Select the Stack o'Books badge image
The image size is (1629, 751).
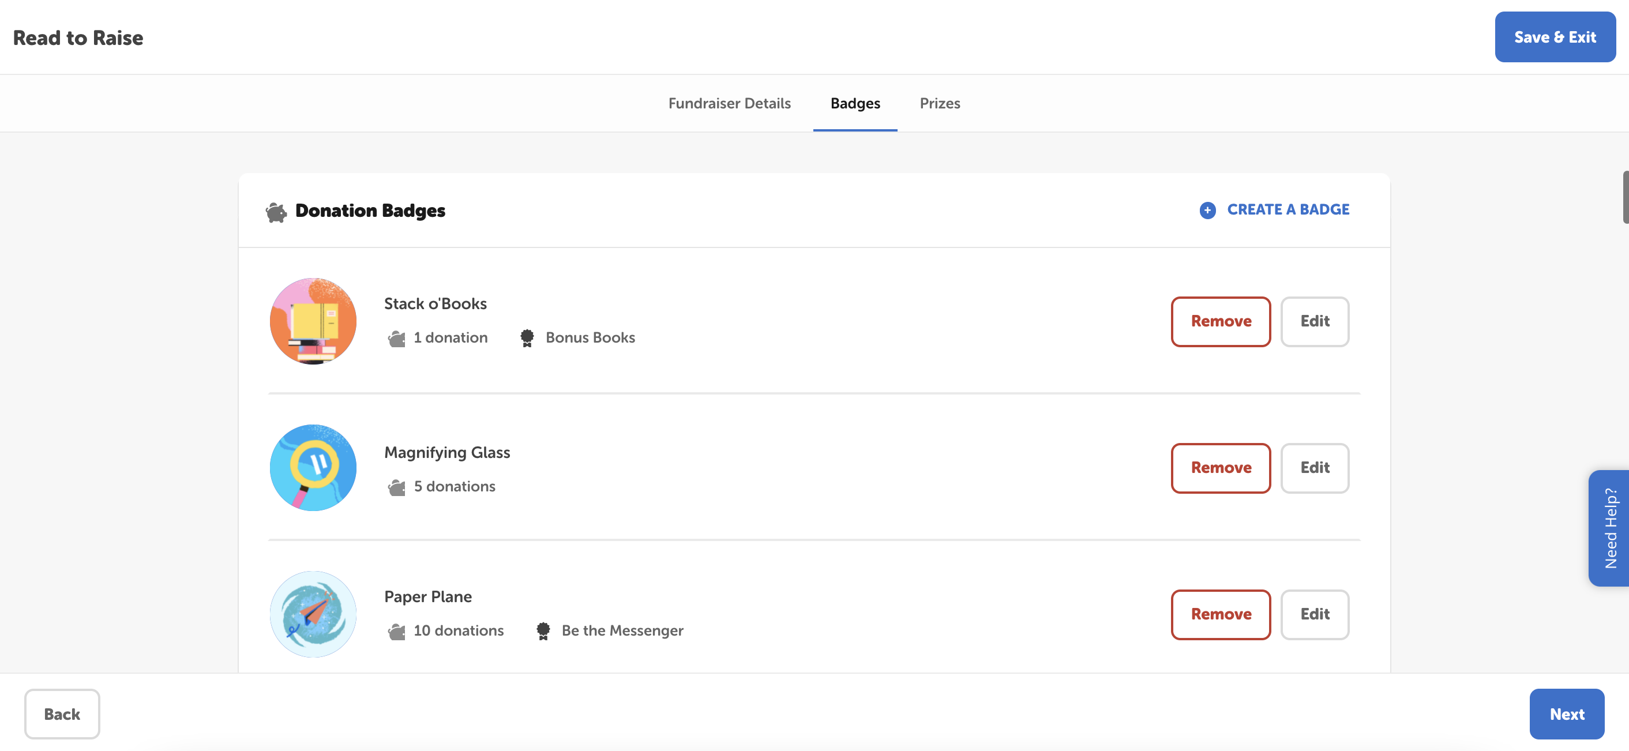[x=313, y=321]
